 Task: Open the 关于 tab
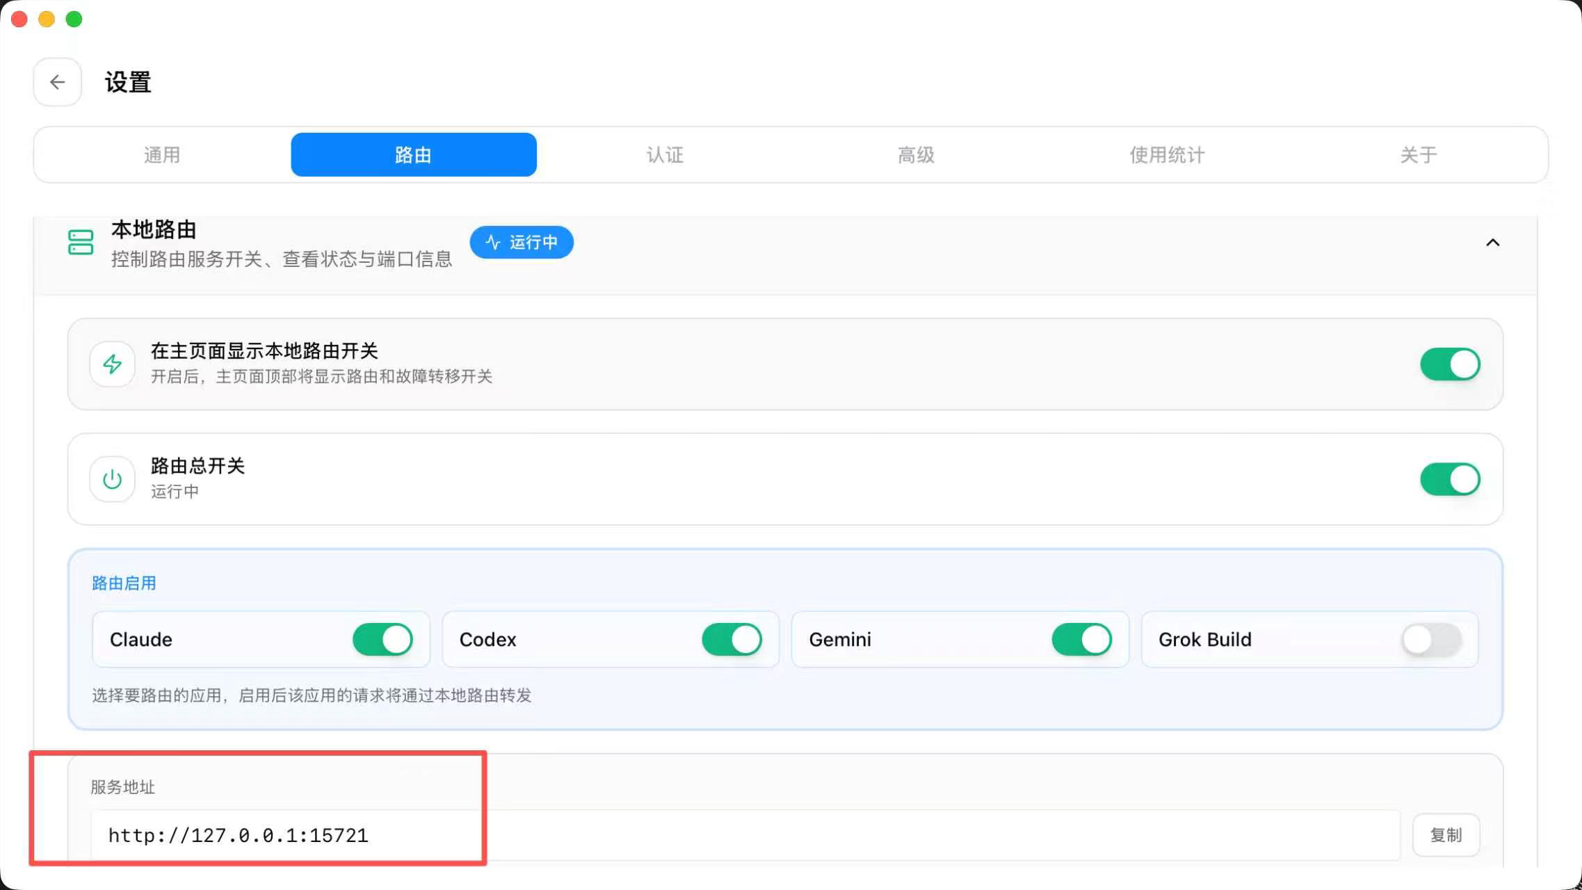coord(1419,154)
